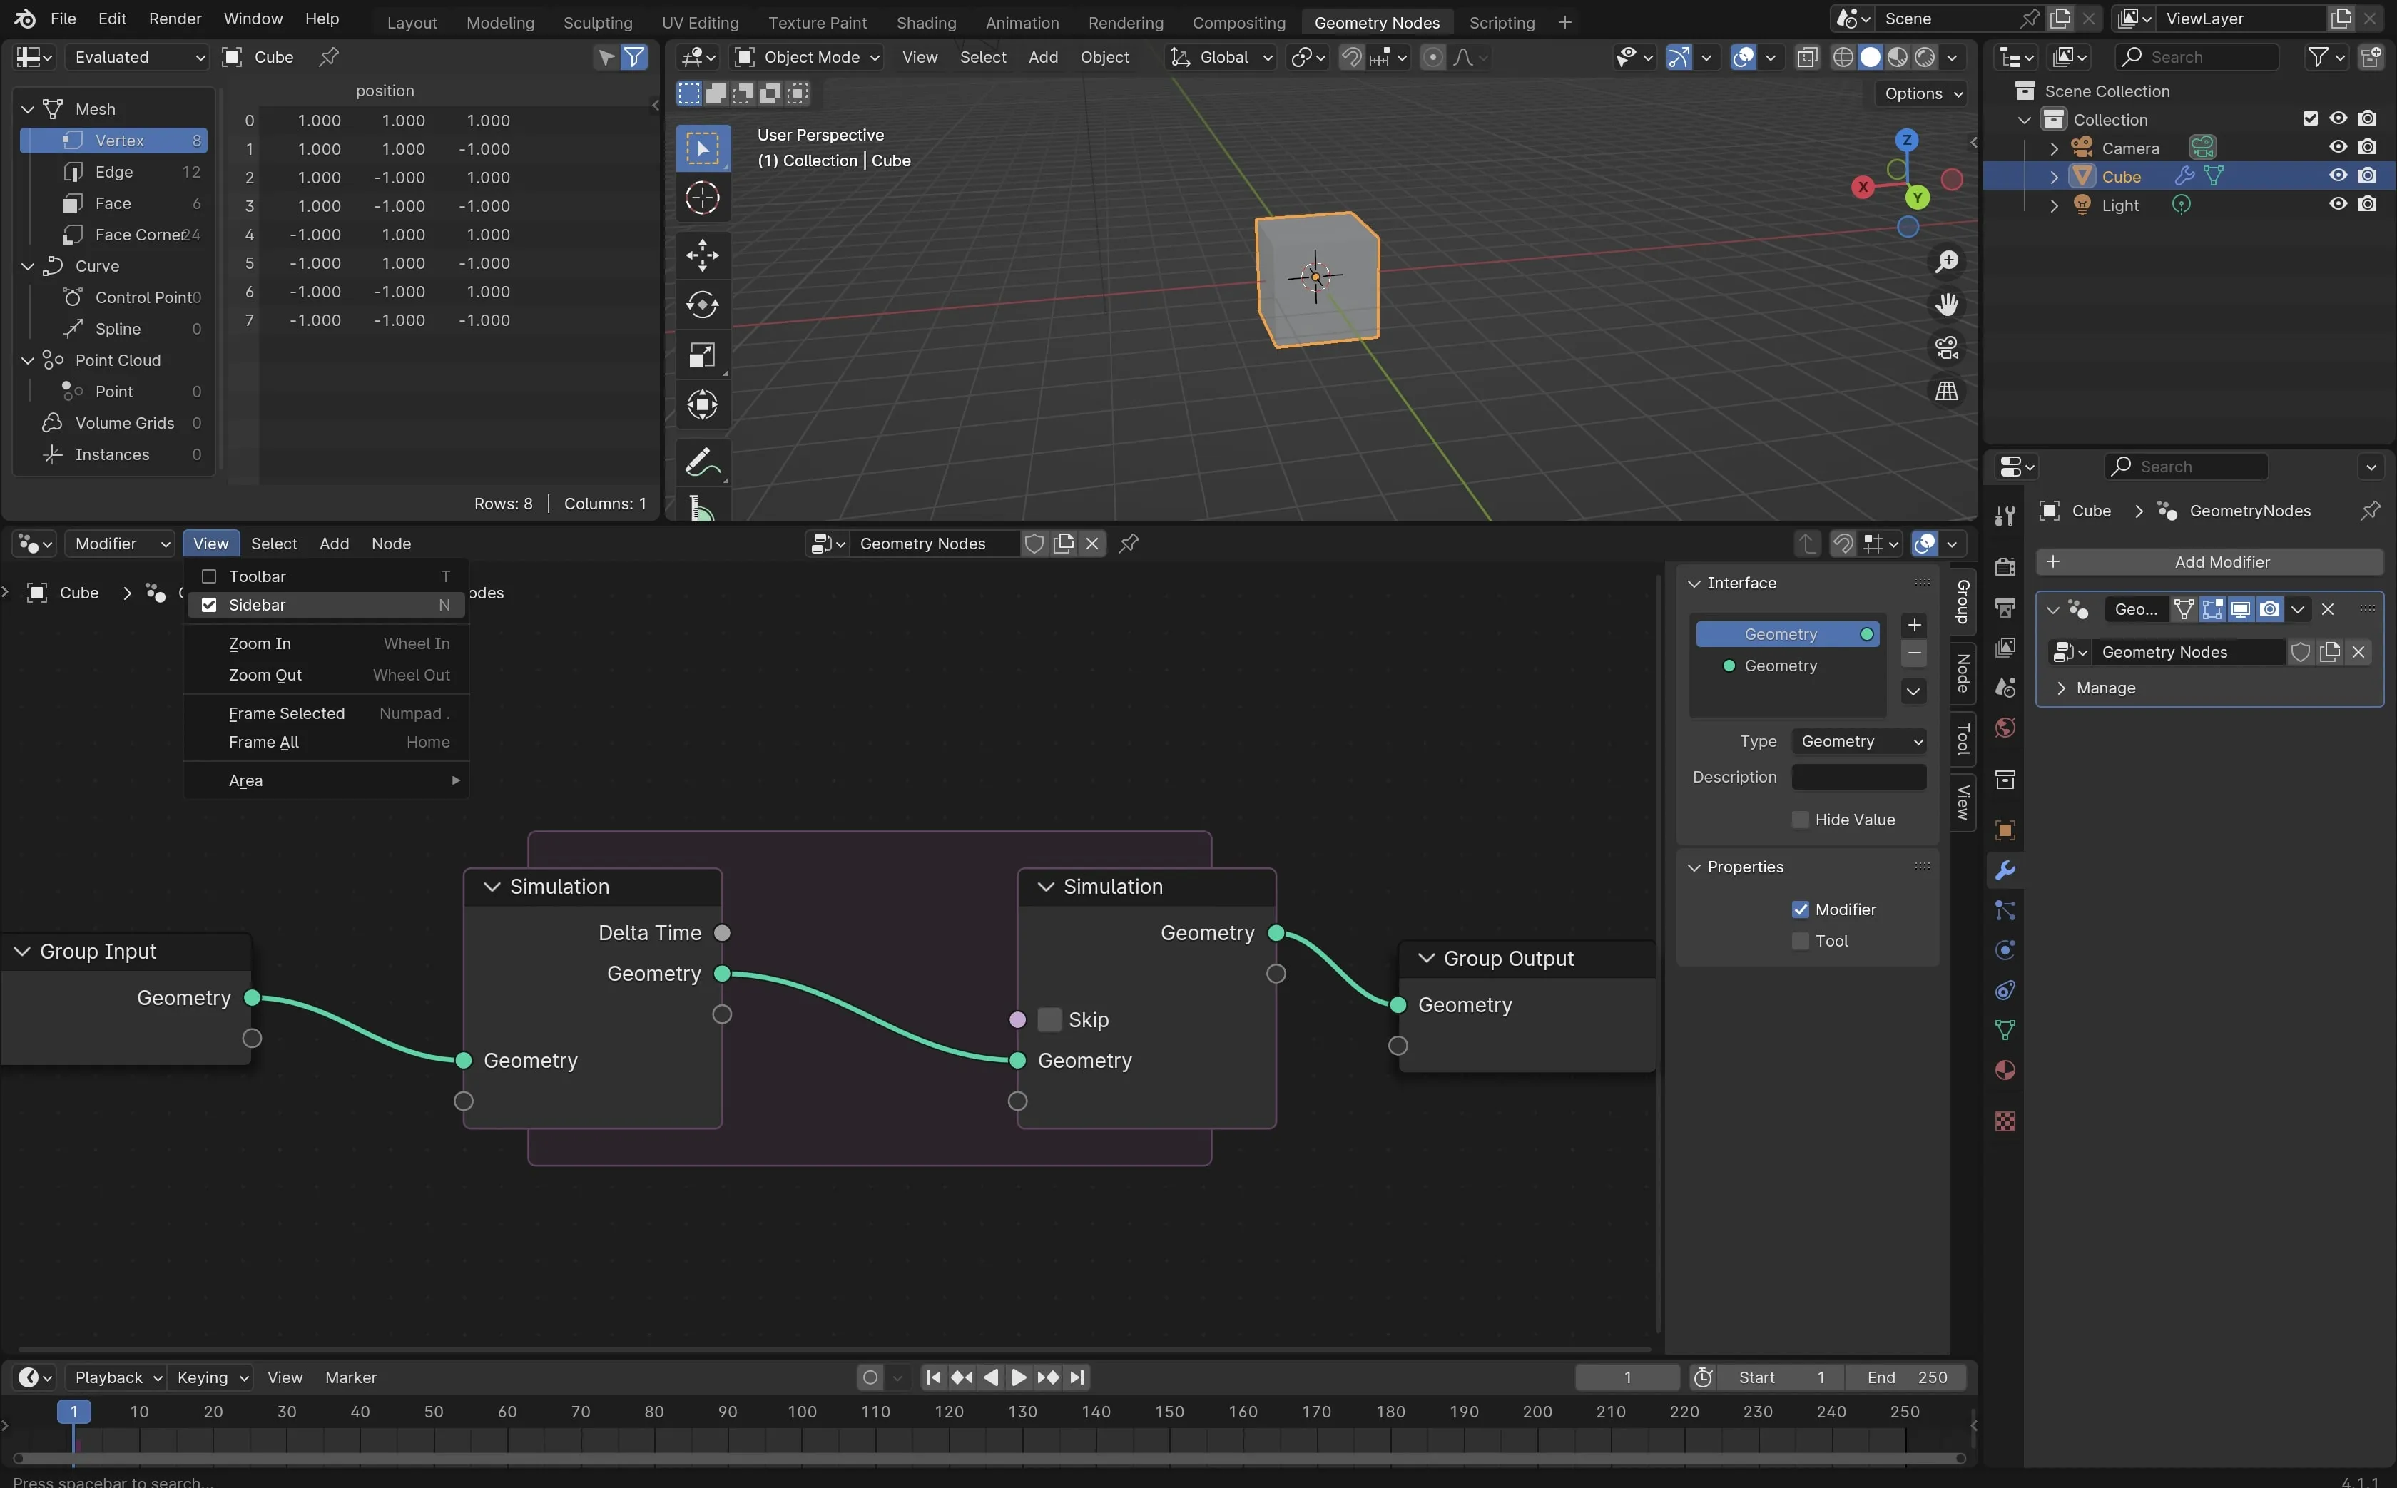Click the play animation button

[1019, 1377]
